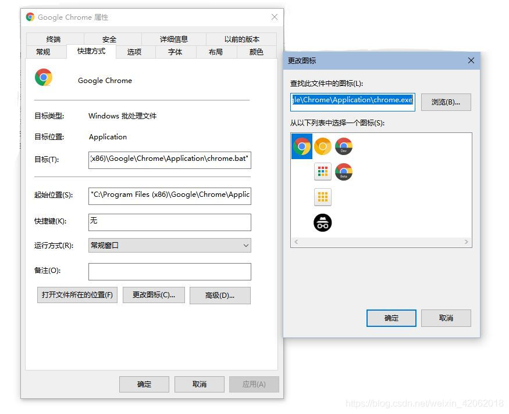Screen dimensions: 509x414
Task: Open the 高级 settings button
Action: click(x=220, y=296)
